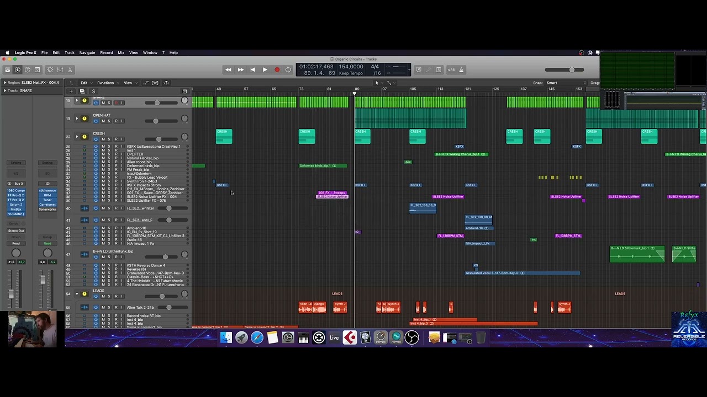Open the Tuner plugin on second strip
This screenshot has height=397, width=707.
tap(48, 200)
